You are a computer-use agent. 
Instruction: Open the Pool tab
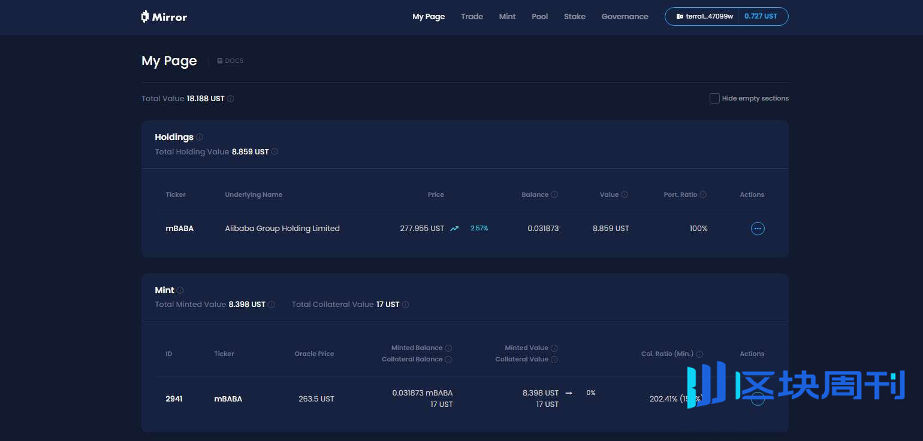(539, 17)
